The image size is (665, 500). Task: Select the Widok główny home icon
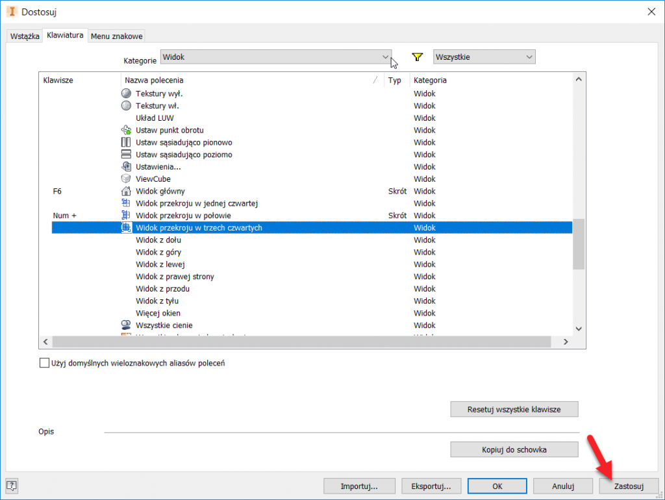[127, 191]
